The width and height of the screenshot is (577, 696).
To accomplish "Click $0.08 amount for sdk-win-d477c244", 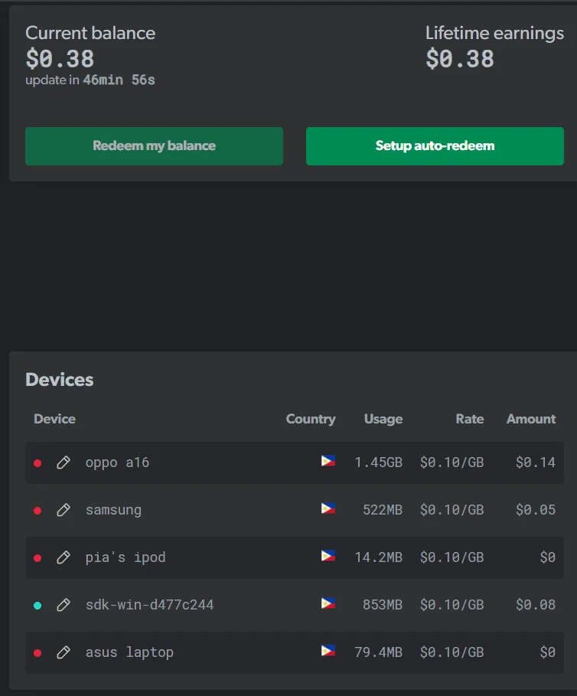I will tap(536, 605).
